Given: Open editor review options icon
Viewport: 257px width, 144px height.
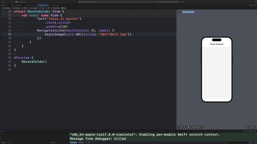Looking at the screenshot, I should coord(249,5).
